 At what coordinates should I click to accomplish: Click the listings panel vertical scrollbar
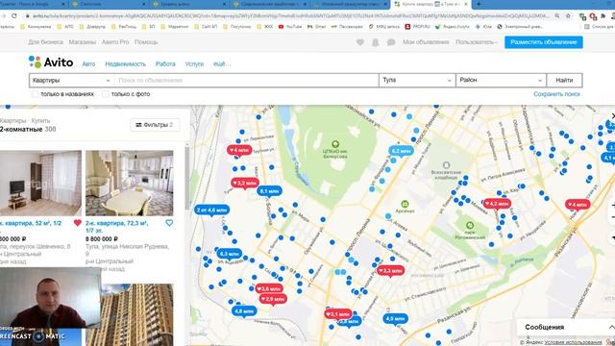pyautogui.click(x=186, y=179)
